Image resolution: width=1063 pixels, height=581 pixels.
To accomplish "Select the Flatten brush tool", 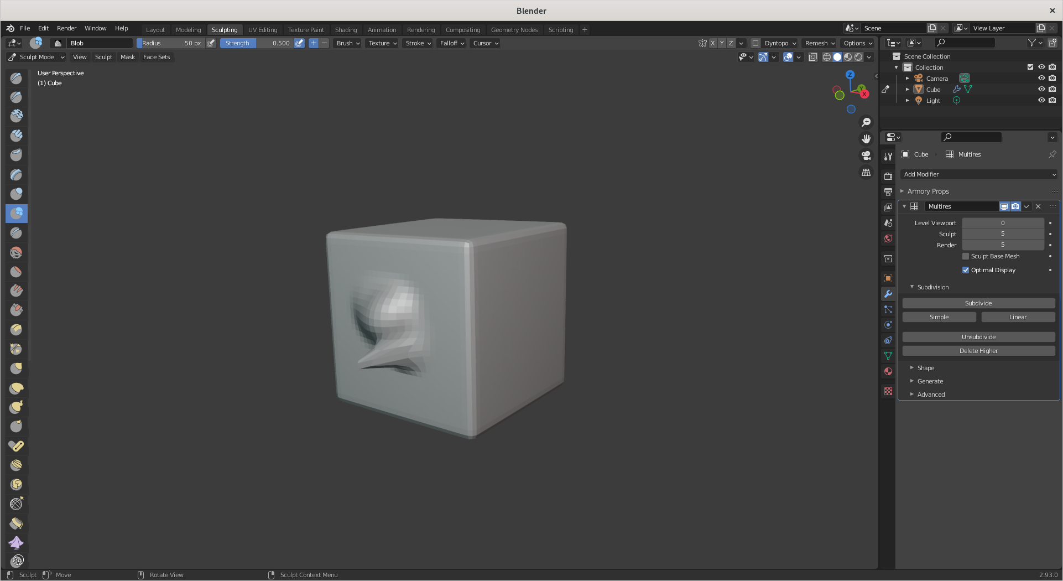I will (x=17, y=271).
